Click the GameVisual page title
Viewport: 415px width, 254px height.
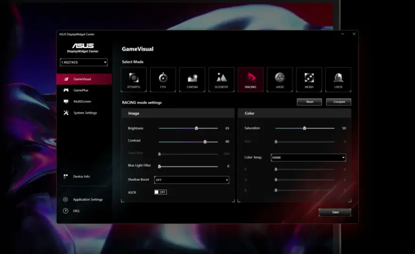click(138, 49)
